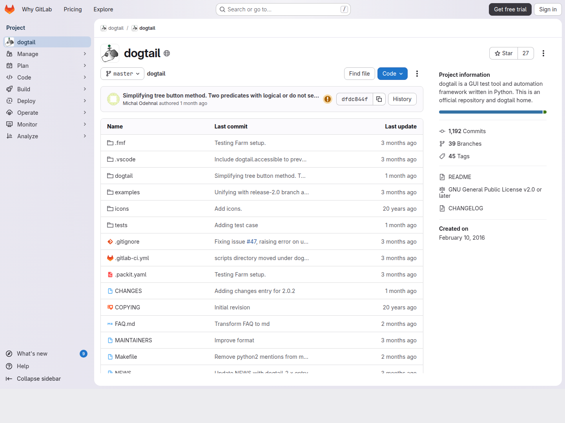Select dogtail project in sidebar
Image resolution: width=565 pixels, height=423 pixels.
point(47,42)
